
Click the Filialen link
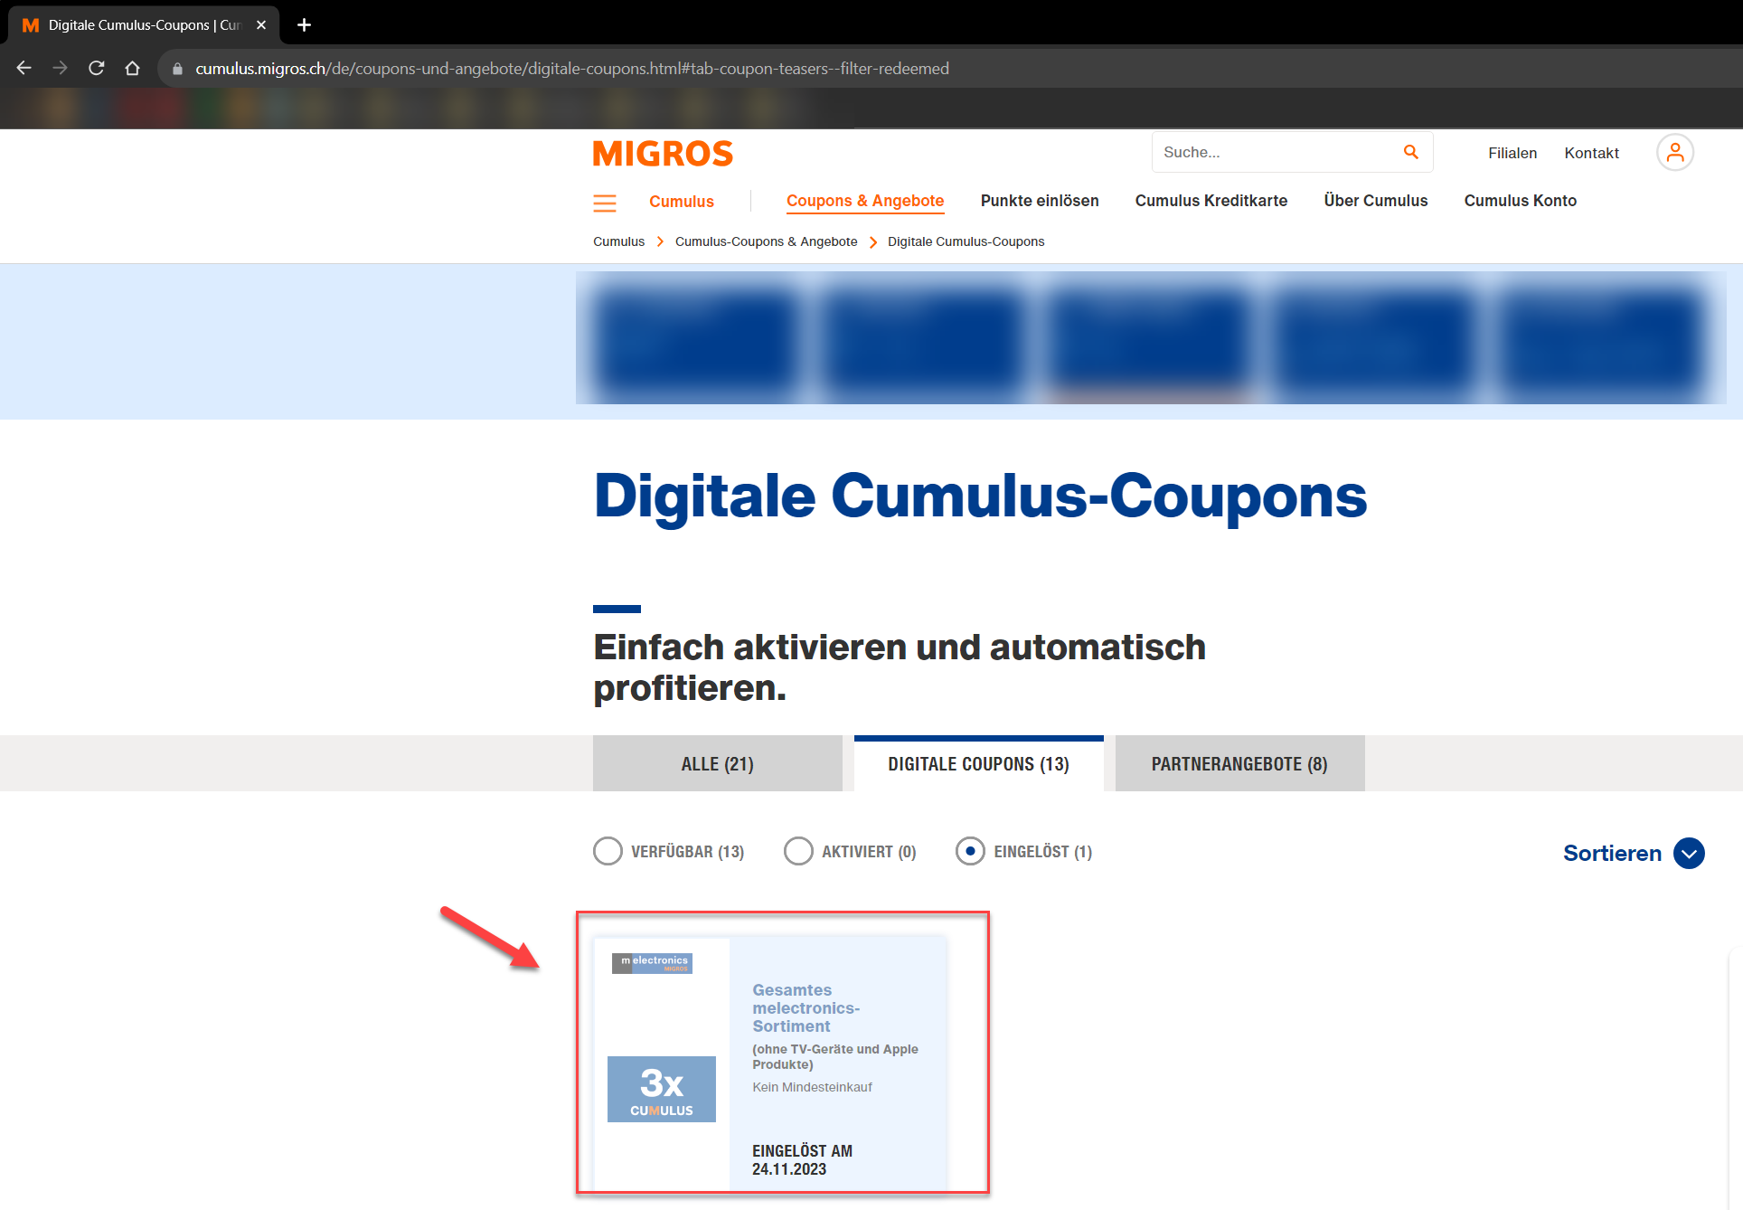pos(1512,153)
